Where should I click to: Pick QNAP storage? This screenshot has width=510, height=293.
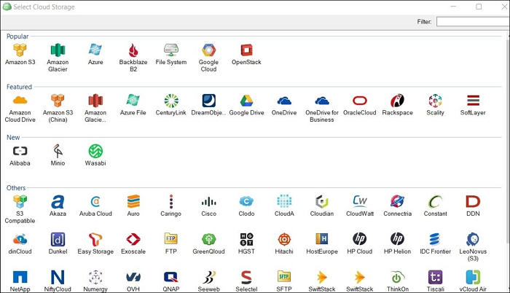pos(171,281)
